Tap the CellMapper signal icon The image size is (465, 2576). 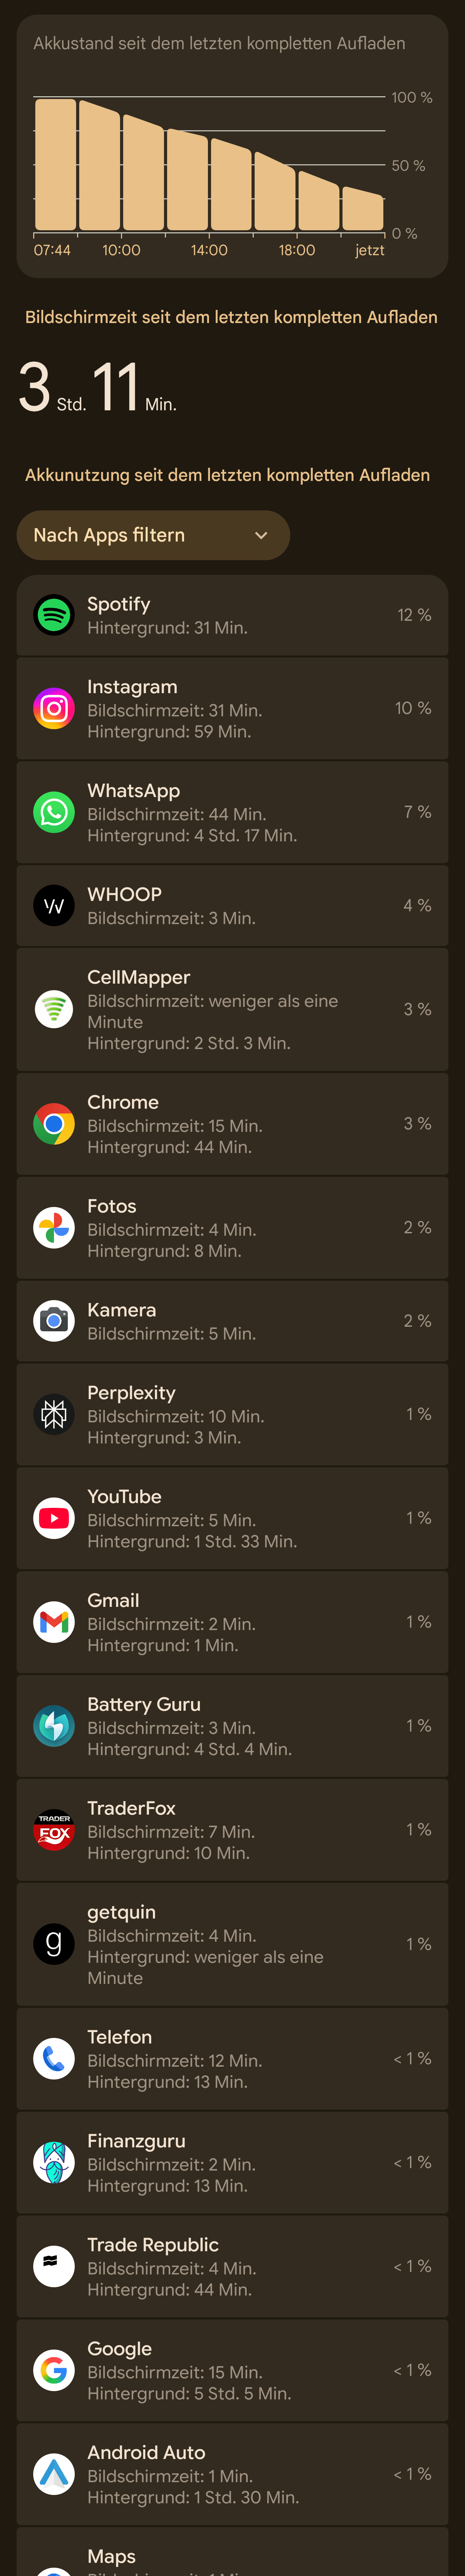54,1009
